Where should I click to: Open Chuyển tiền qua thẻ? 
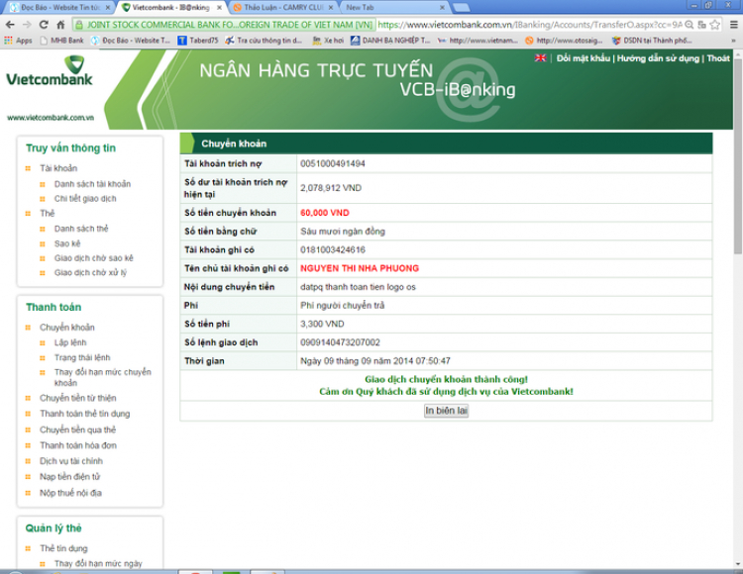click(x=77, y=430)
